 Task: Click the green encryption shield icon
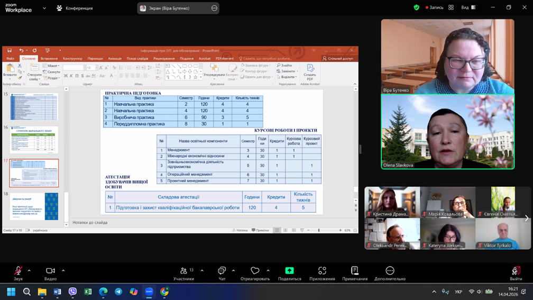point(416,7)
